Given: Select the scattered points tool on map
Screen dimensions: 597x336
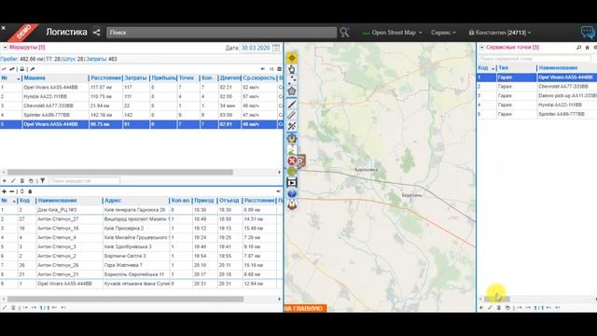Looking at the screenshot, I should pos(292,80).
